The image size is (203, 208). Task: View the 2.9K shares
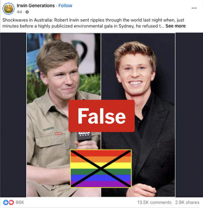tap(187, 202)
